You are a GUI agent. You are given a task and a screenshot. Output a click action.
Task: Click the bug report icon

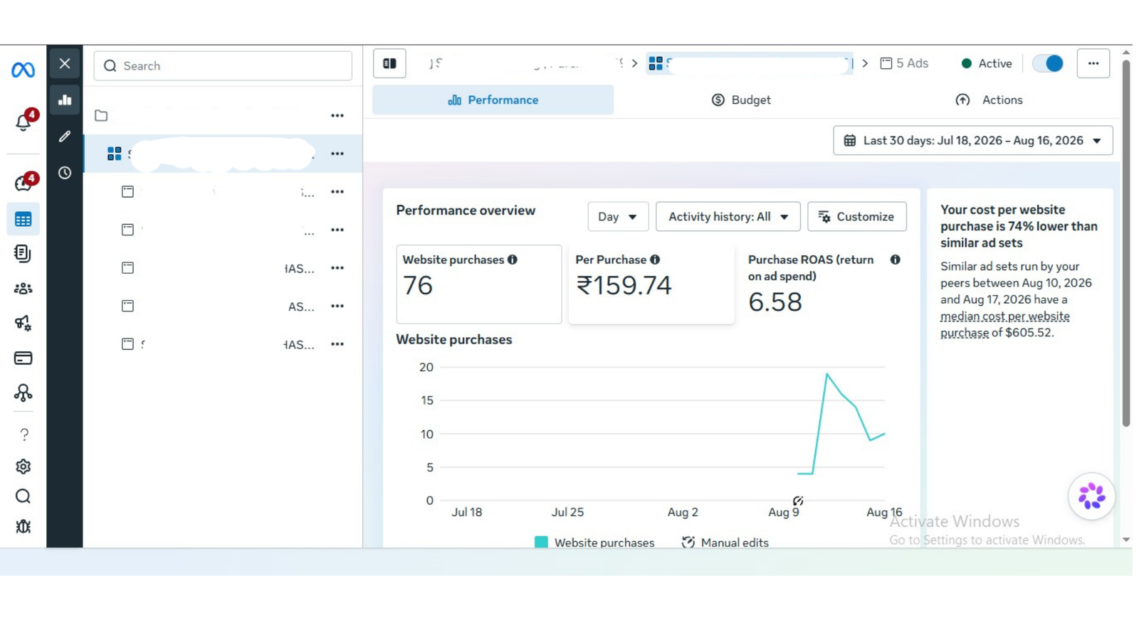pyautogui.click(x=23, y=526)
